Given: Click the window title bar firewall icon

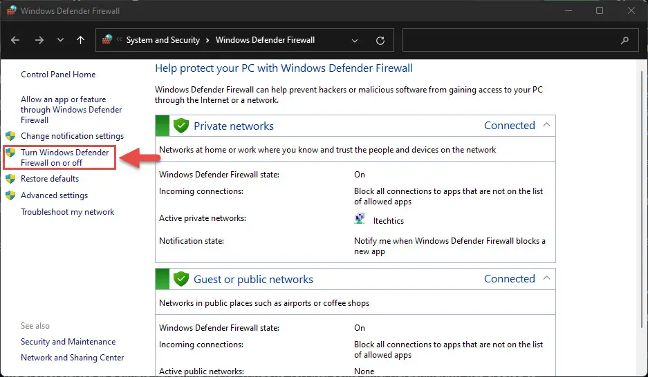Looking at the screenshot, I should pyautogui.click(x=11, y=10).
